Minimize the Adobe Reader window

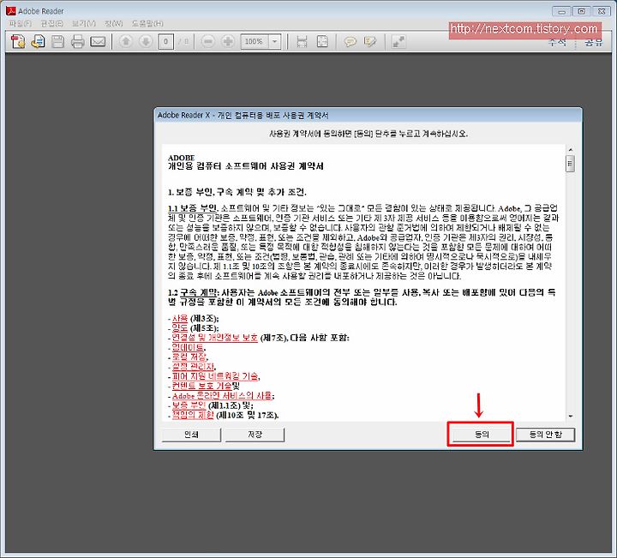tap(561, 11)
